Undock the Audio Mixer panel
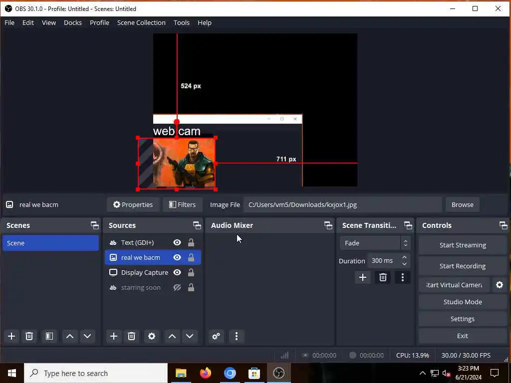This screenshot has height=383, width=511. click(328, 225)
